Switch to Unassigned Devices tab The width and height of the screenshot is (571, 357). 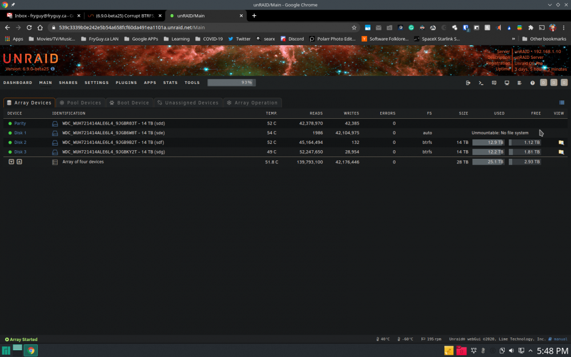pyautogui.click(x=188, y=103)
